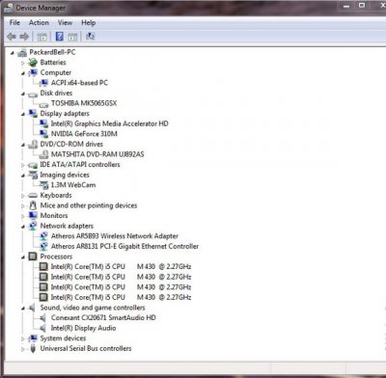Click the Back arrow toolbar icon

tap(12, 37)
